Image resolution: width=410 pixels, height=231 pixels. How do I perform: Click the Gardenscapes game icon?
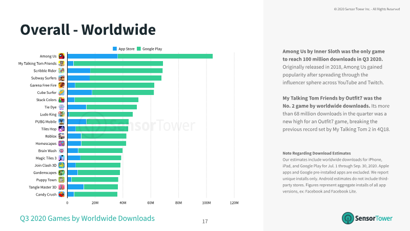pyautogui.click(x=61, y=172)
